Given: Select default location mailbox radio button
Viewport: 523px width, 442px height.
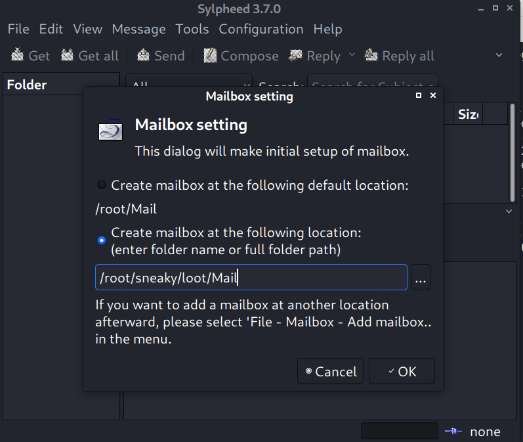Looking at the screenshot, I should pos(102,185).
